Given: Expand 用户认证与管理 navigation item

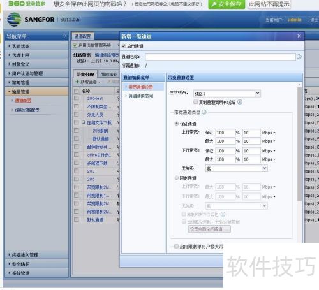Looking at the screenshot, I should click(x=36, y=73).
